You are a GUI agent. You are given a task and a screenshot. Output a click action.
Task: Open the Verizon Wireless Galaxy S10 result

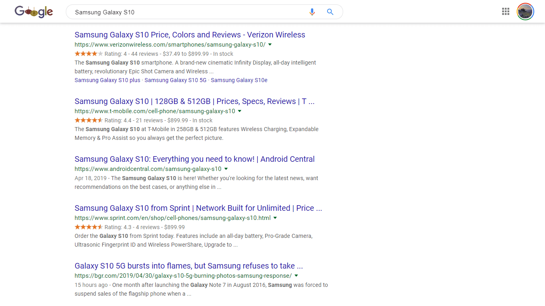click(x=190, y=35)
